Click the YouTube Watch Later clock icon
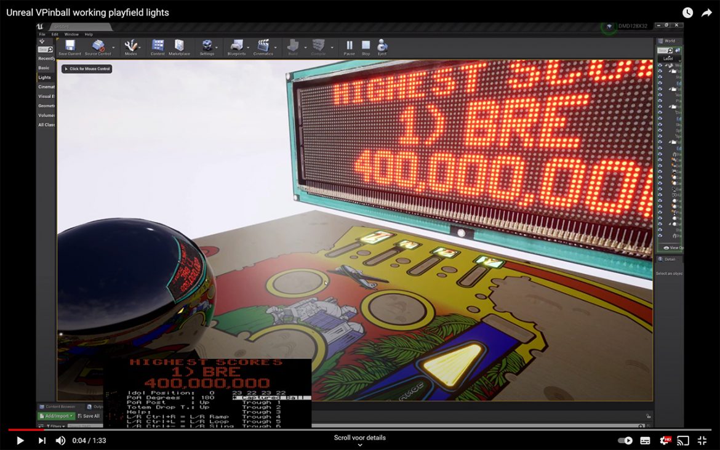Screen dimensions: 720x450 (x=687, y=13)
